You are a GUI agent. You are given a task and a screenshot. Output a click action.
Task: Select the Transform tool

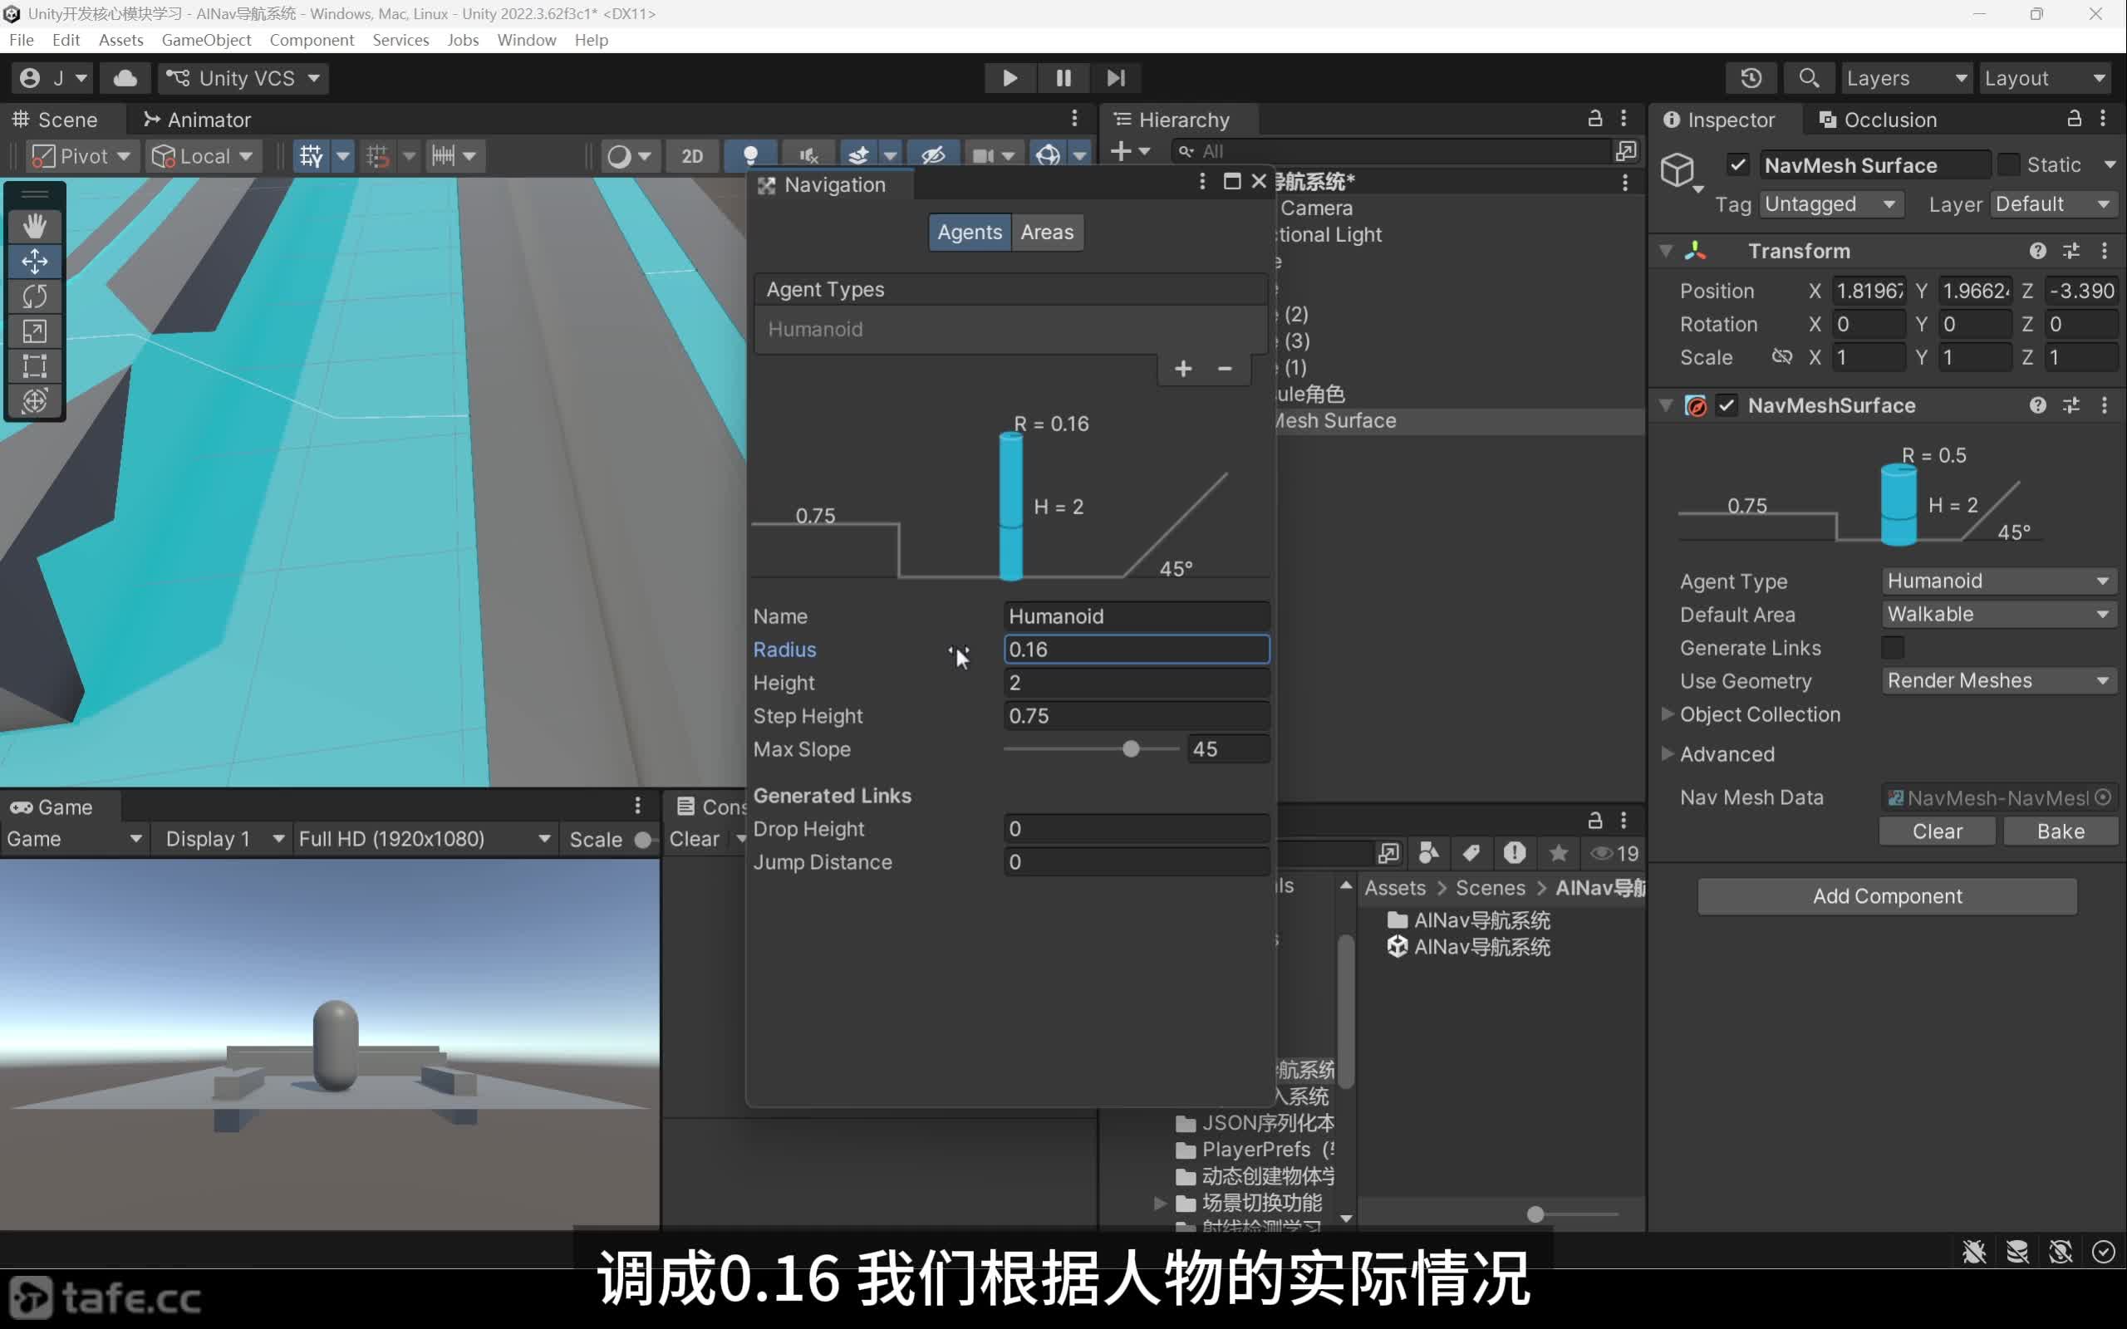[34, 401]
